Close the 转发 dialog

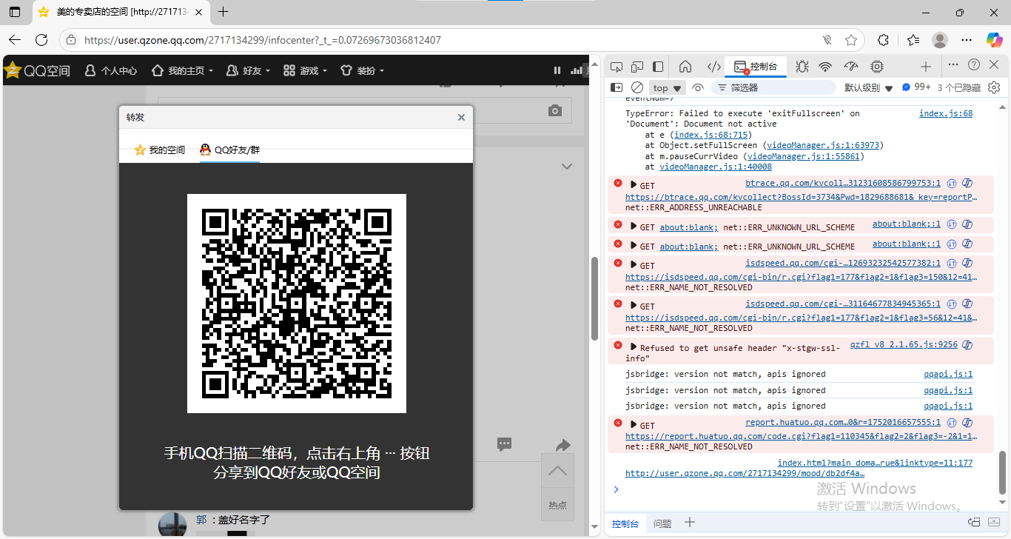pyautogui.click(x=461, y=117)
